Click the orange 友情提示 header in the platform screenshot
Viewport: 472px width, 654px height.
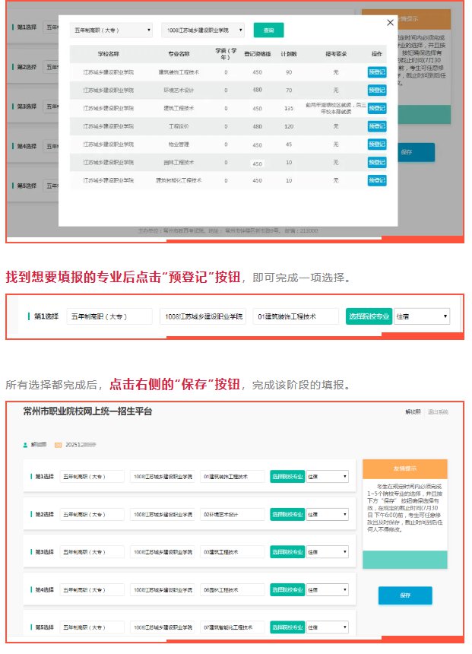point(405,468)
